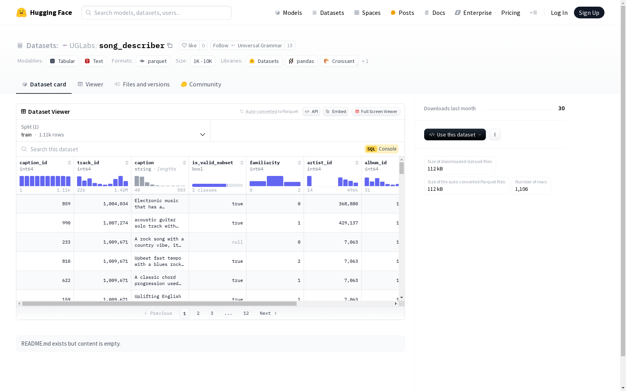
Task: Switch to the Dataset card tab
Action: (x=44, y=84)
